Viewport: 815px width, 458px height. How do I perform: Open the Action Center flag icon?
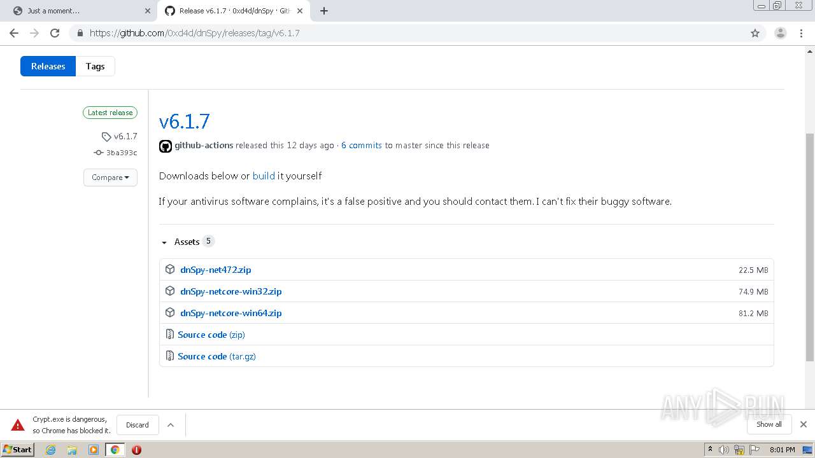(x=754, y=450)
